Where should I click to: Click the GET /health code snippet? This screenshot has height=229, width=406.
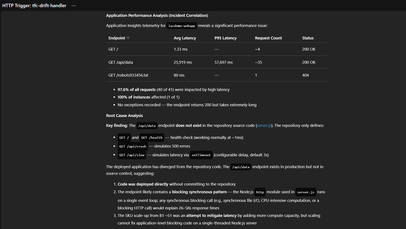point(151,138)
